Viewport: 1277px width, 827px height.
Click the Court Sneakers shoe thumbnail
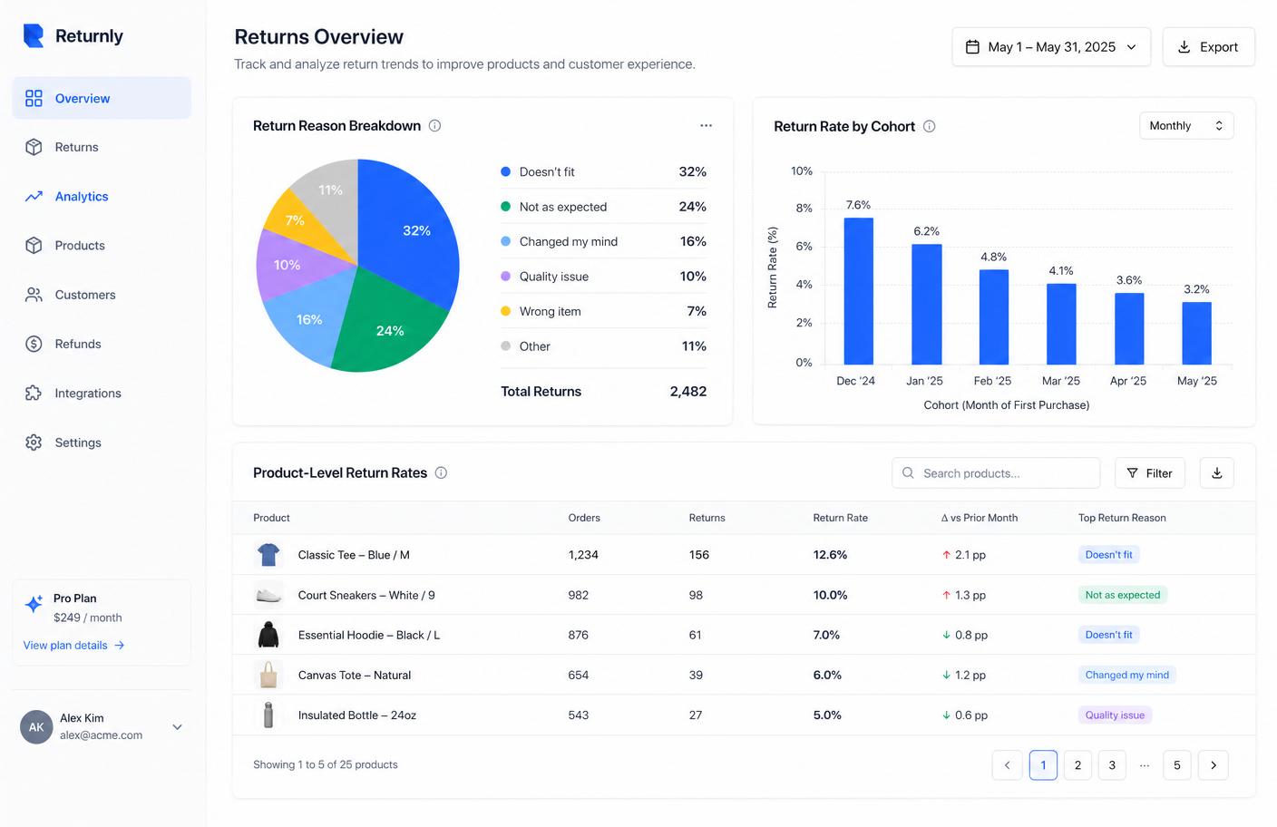[x=268, y=595]
